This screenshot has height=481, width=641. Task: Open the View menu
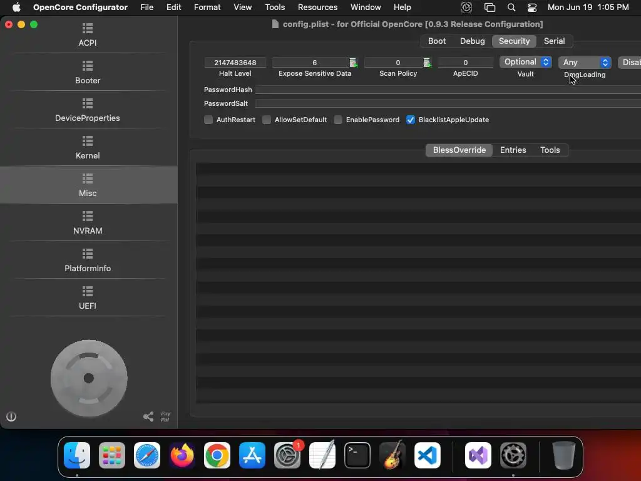(x=242, y=8)
